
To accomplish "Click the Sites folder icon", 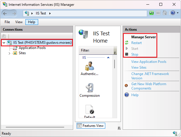I will pyautogui.click(x=15, y=53).
